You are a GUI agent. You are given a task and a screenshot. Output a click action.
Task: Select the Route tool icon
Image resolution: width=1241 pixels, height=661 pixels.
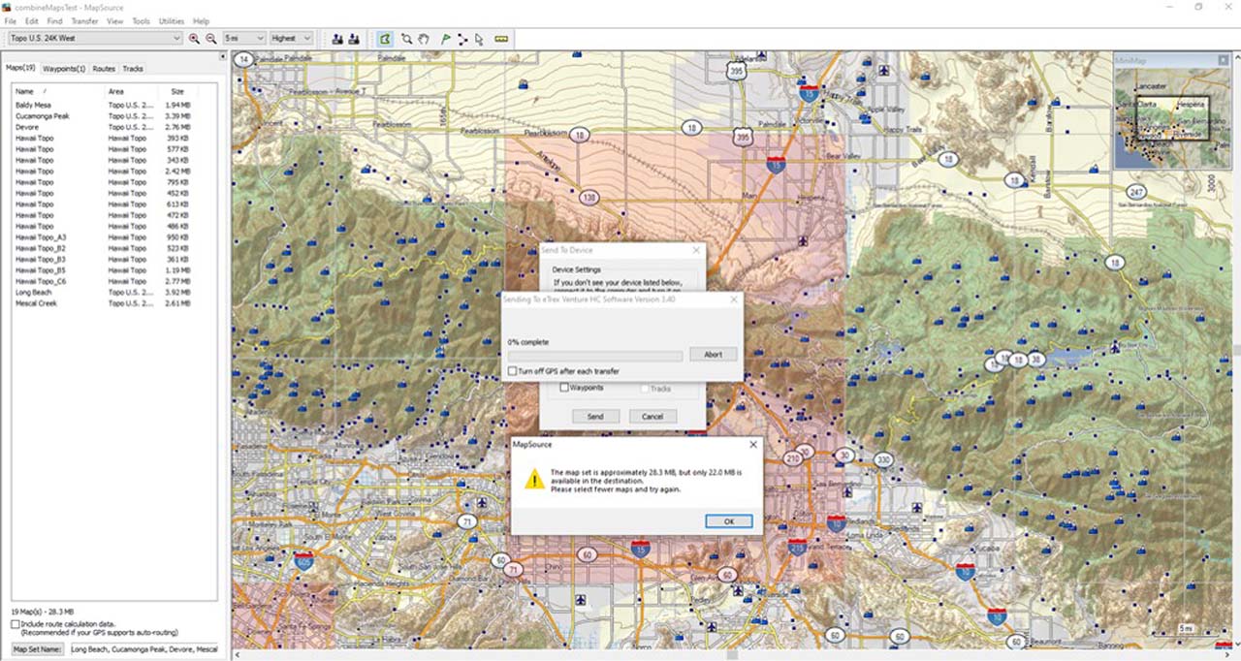462,39
